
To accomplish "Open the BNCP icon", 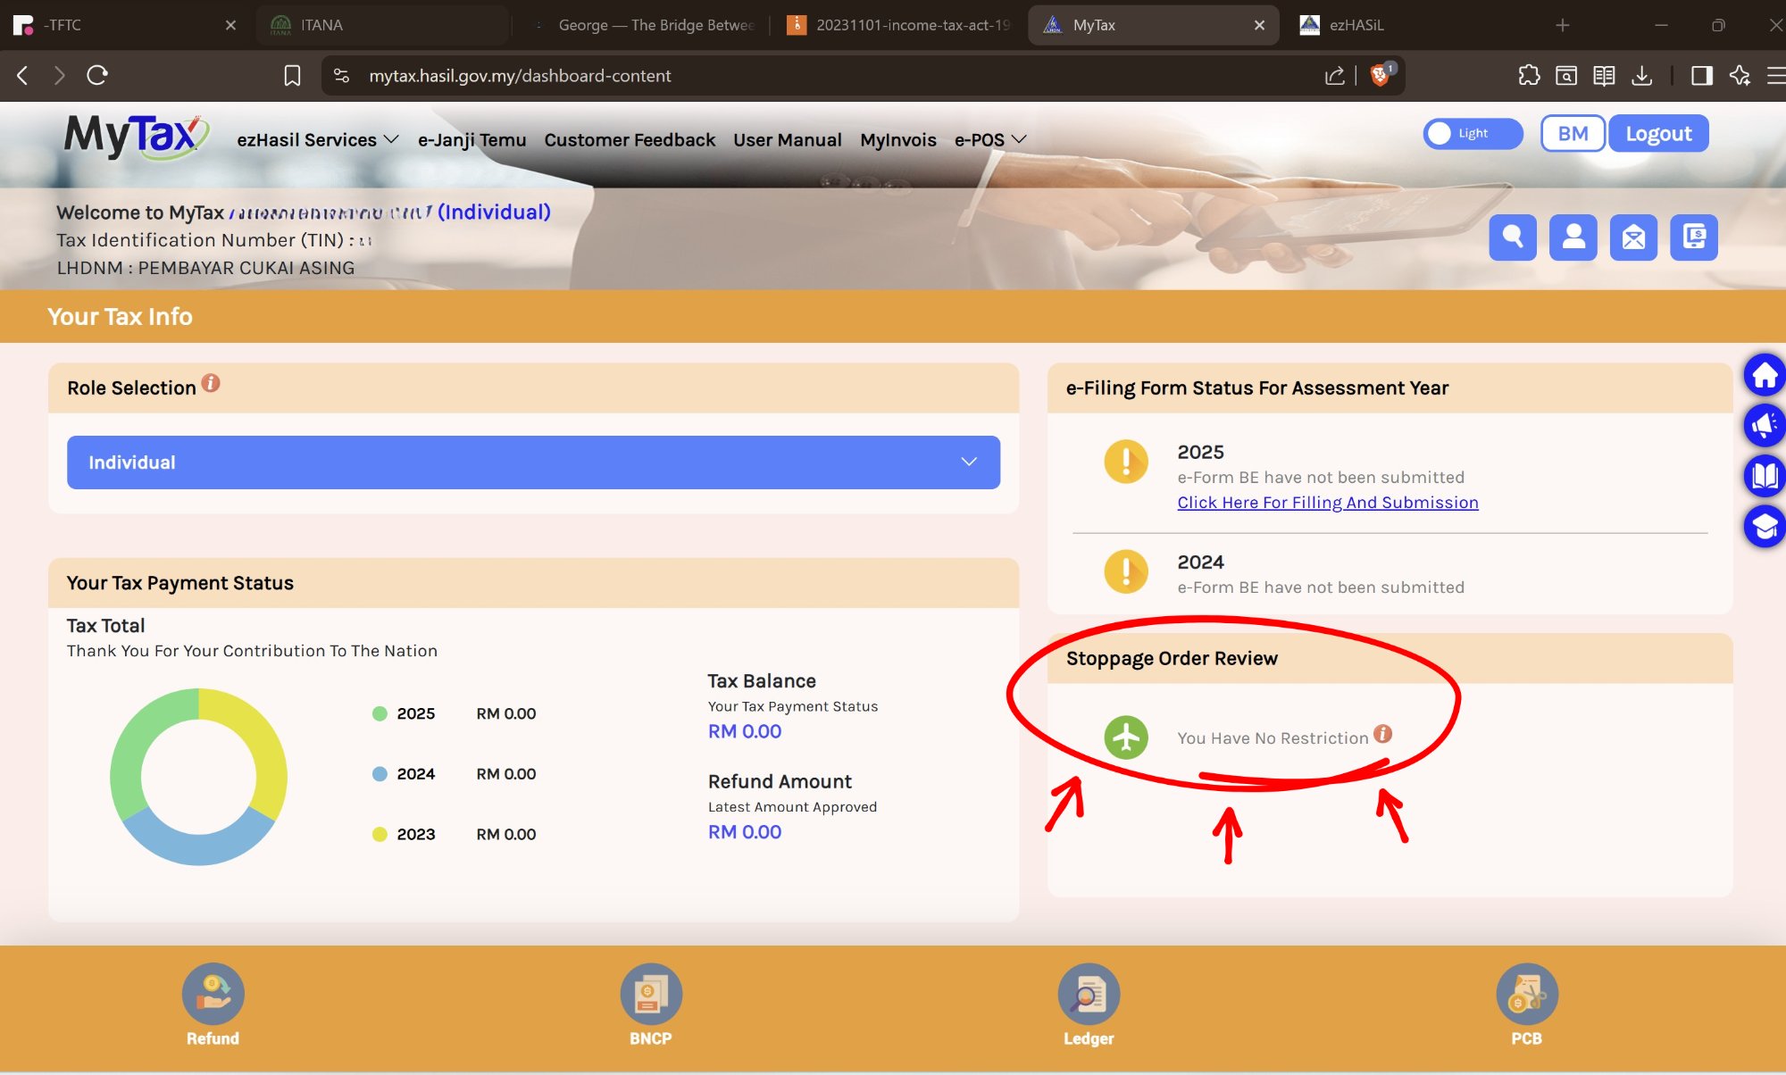I will [650, 995].
